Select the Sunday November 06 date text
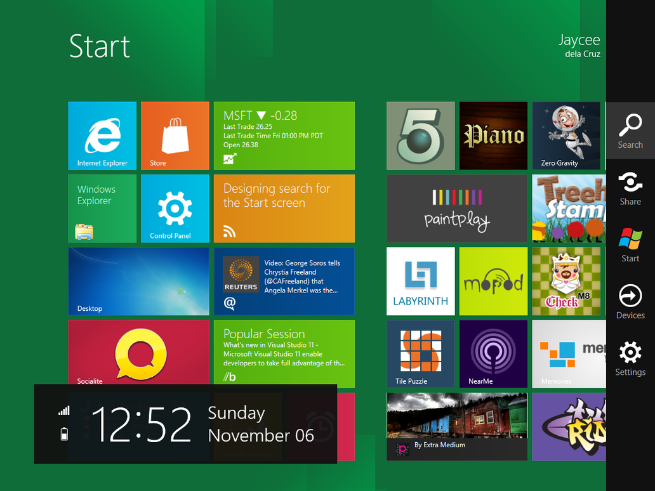Image resolution: width=655 pixels, height=491 pixels. (261, 424)
